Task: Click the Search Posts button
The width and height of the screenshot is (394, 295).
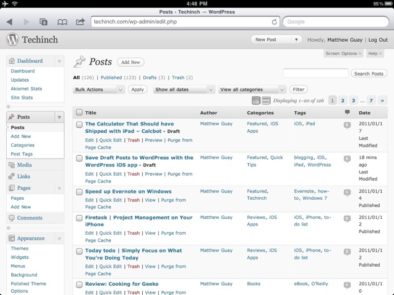Action: [369, 74]
